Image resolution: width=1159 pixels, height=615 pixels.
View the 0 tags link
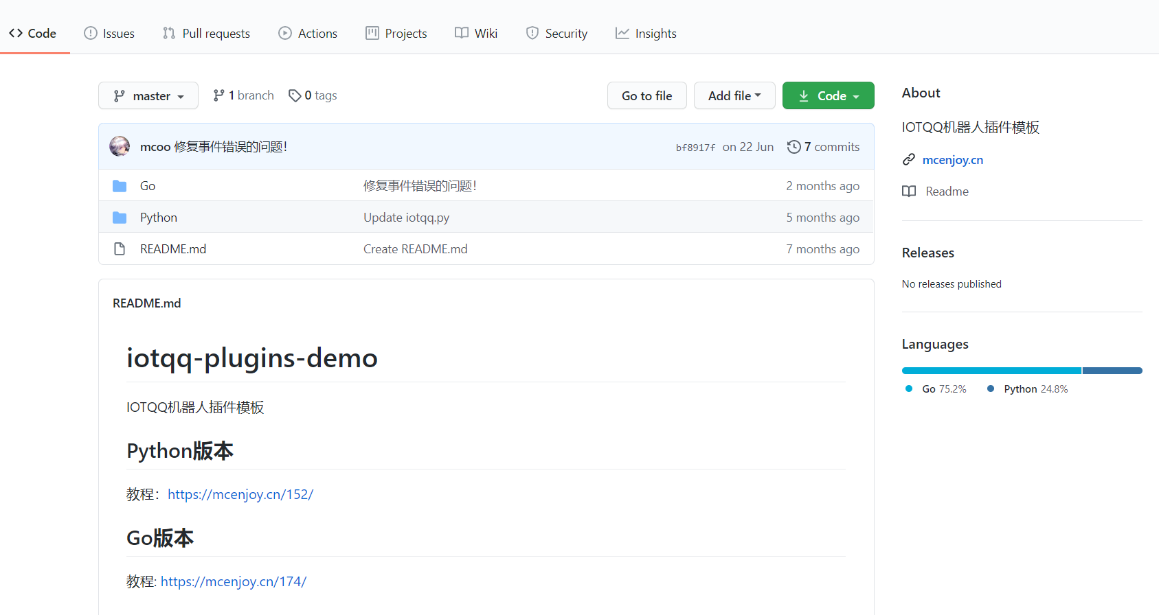(313, 95)
